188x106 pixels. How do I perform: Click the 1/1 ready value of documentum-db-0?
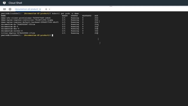point(64,26)
